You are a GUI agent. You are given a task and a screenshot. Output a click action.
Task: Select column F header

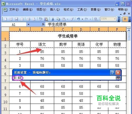pyautogui.click(x=117, y=29)
